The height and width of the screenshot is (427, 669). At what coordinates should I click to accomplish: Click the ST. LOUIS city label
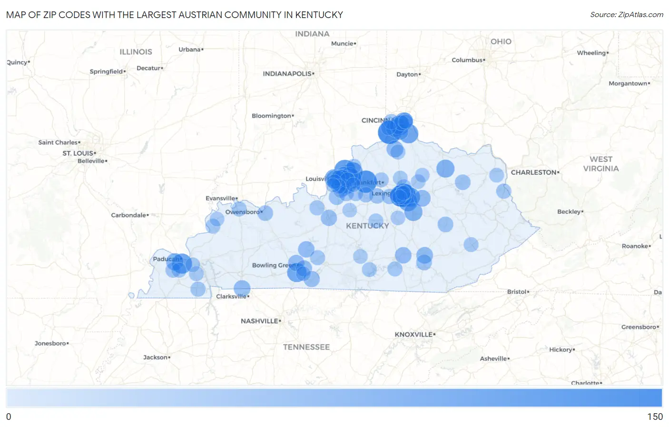[x=78, y=153]
